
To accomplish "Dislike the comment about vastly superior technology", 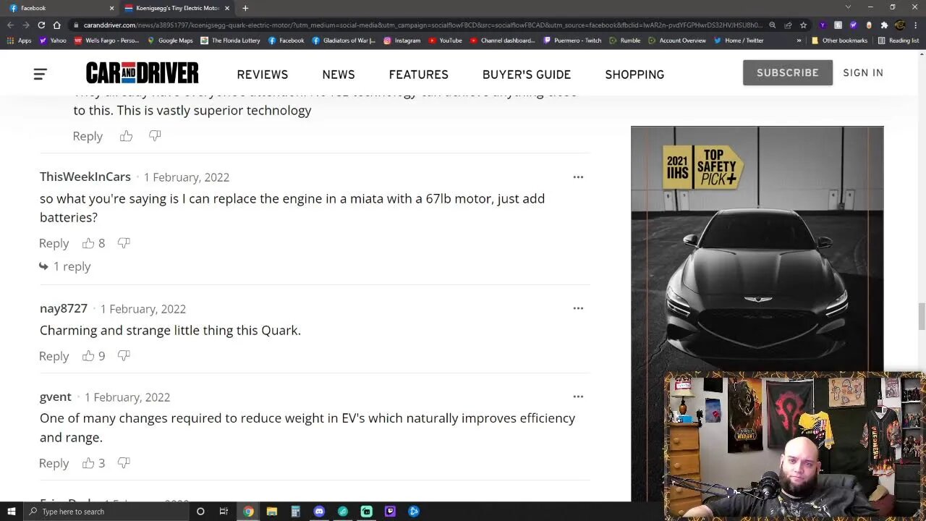I will pyautogui.click(x=155, y=136).
